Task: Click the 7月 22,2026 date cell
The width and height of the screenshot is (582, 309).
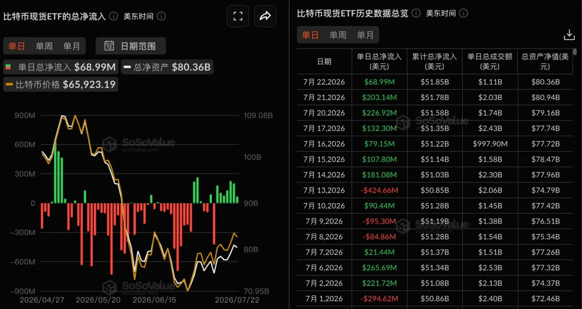Action: [x=324, y=82]
